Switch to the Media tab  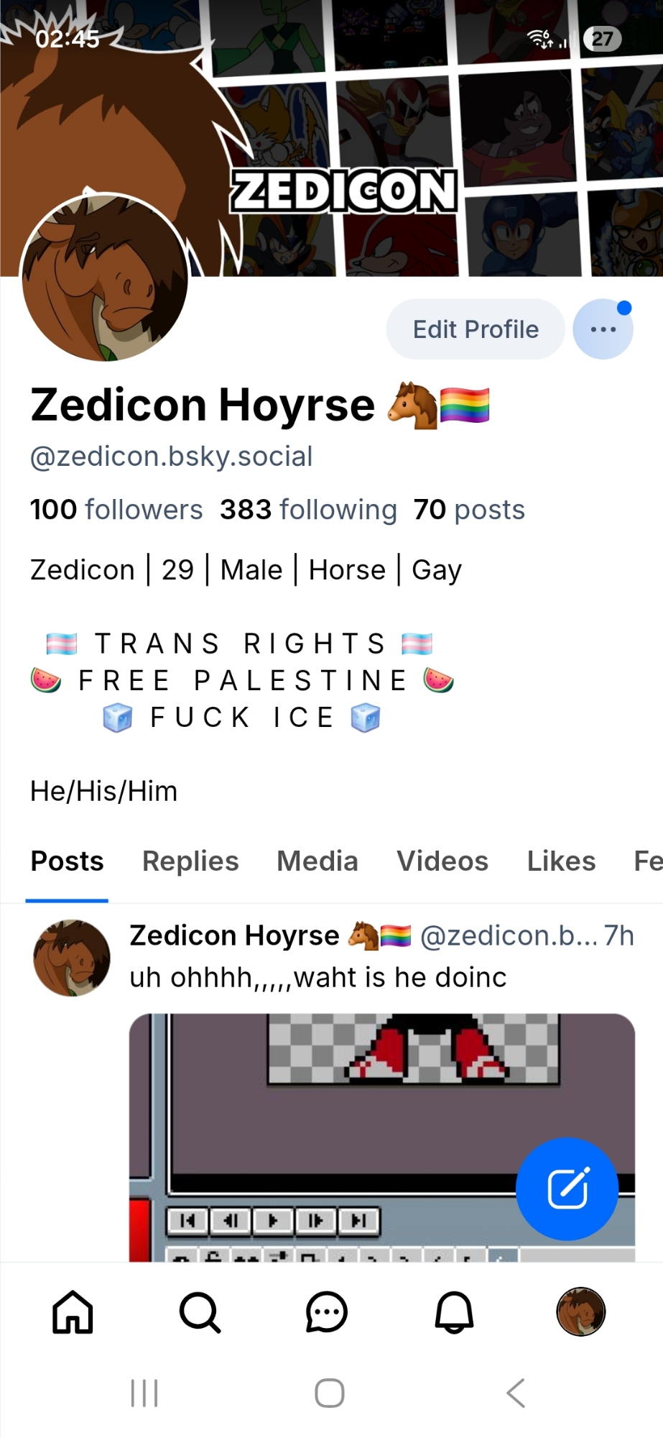click(317, 861)
